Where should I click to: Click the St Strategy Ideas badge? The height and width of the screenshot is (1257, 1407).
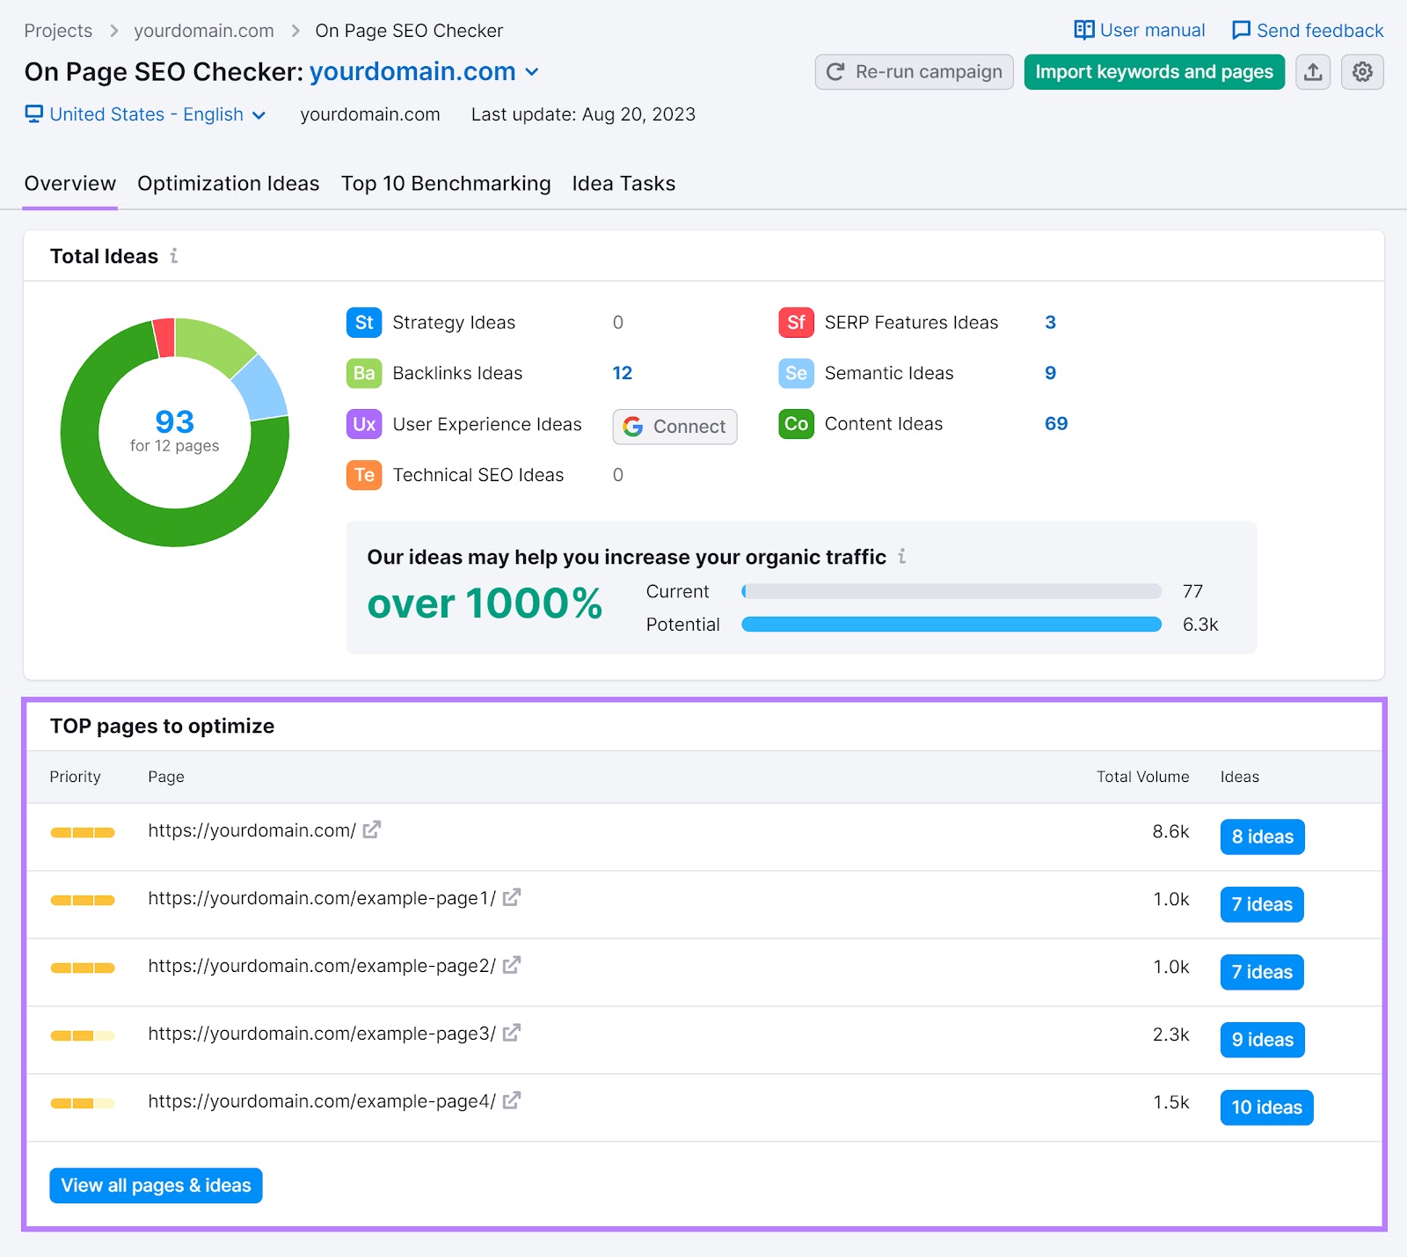point(364,323)
